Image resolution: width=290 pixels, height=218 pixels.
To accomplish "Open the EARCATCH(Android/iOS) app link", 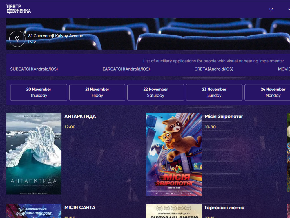I will 126,69.
